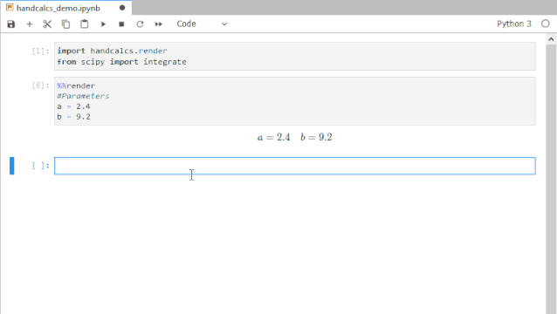Switch to the handcalcs_demo.ipynb tab
This screenshot has width=557, height=314.
[58, 8]
